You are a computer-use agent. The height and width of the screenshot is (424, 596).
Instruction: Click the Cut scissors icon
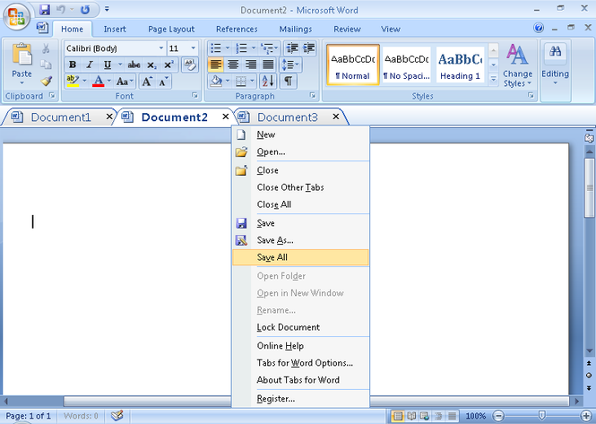46,48
